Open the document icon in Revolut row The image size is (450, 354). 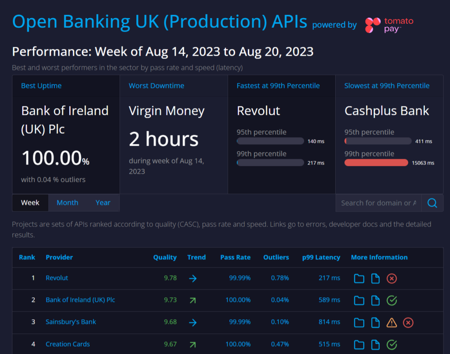tap(375, 278)
